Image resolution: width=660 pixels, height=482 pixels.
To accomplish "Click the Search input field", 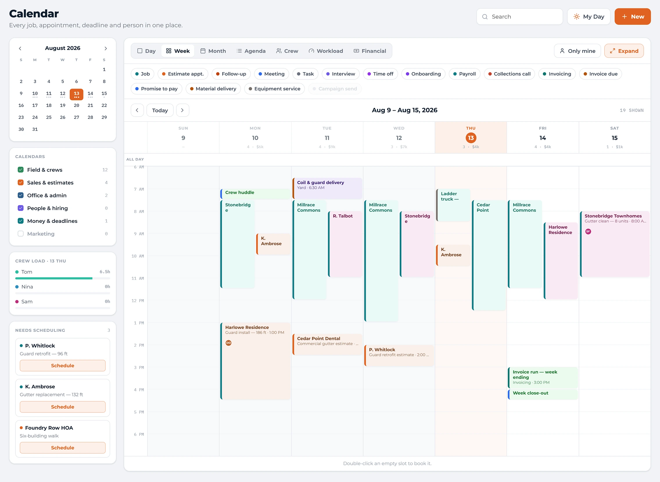I will (x=519, y=17).
